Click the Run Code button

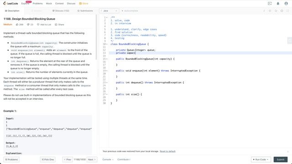coord(261,159)
